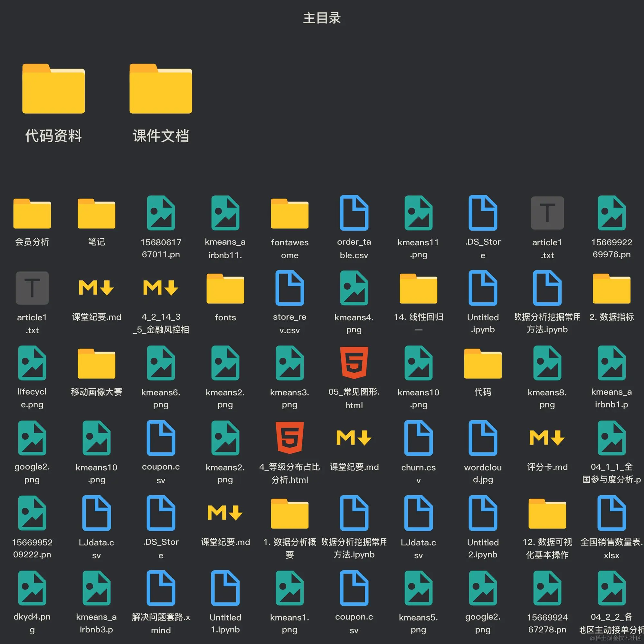This screenshot has height=644, width=644.
Task: Open 05_常见图形.html file
Action: click(354, 363)
